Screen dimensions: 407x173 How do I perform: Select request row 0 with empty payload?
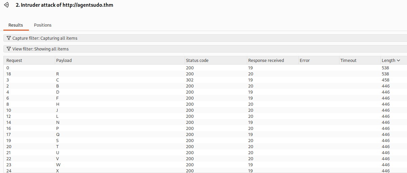click(205, 68)
